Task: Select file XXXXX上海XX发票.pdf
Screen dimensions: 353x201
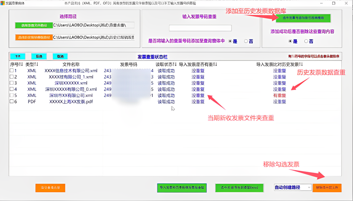Action: point(71,101)
